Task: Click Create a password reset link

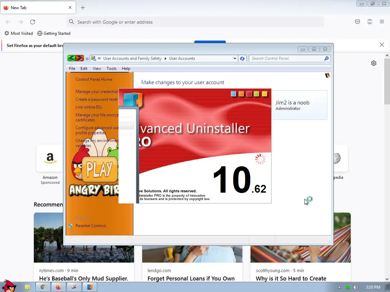Action: [97, 99]
